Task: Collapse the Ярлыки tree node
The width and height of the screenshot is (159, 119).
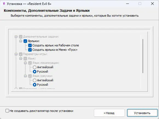Action: click(21, 41)
